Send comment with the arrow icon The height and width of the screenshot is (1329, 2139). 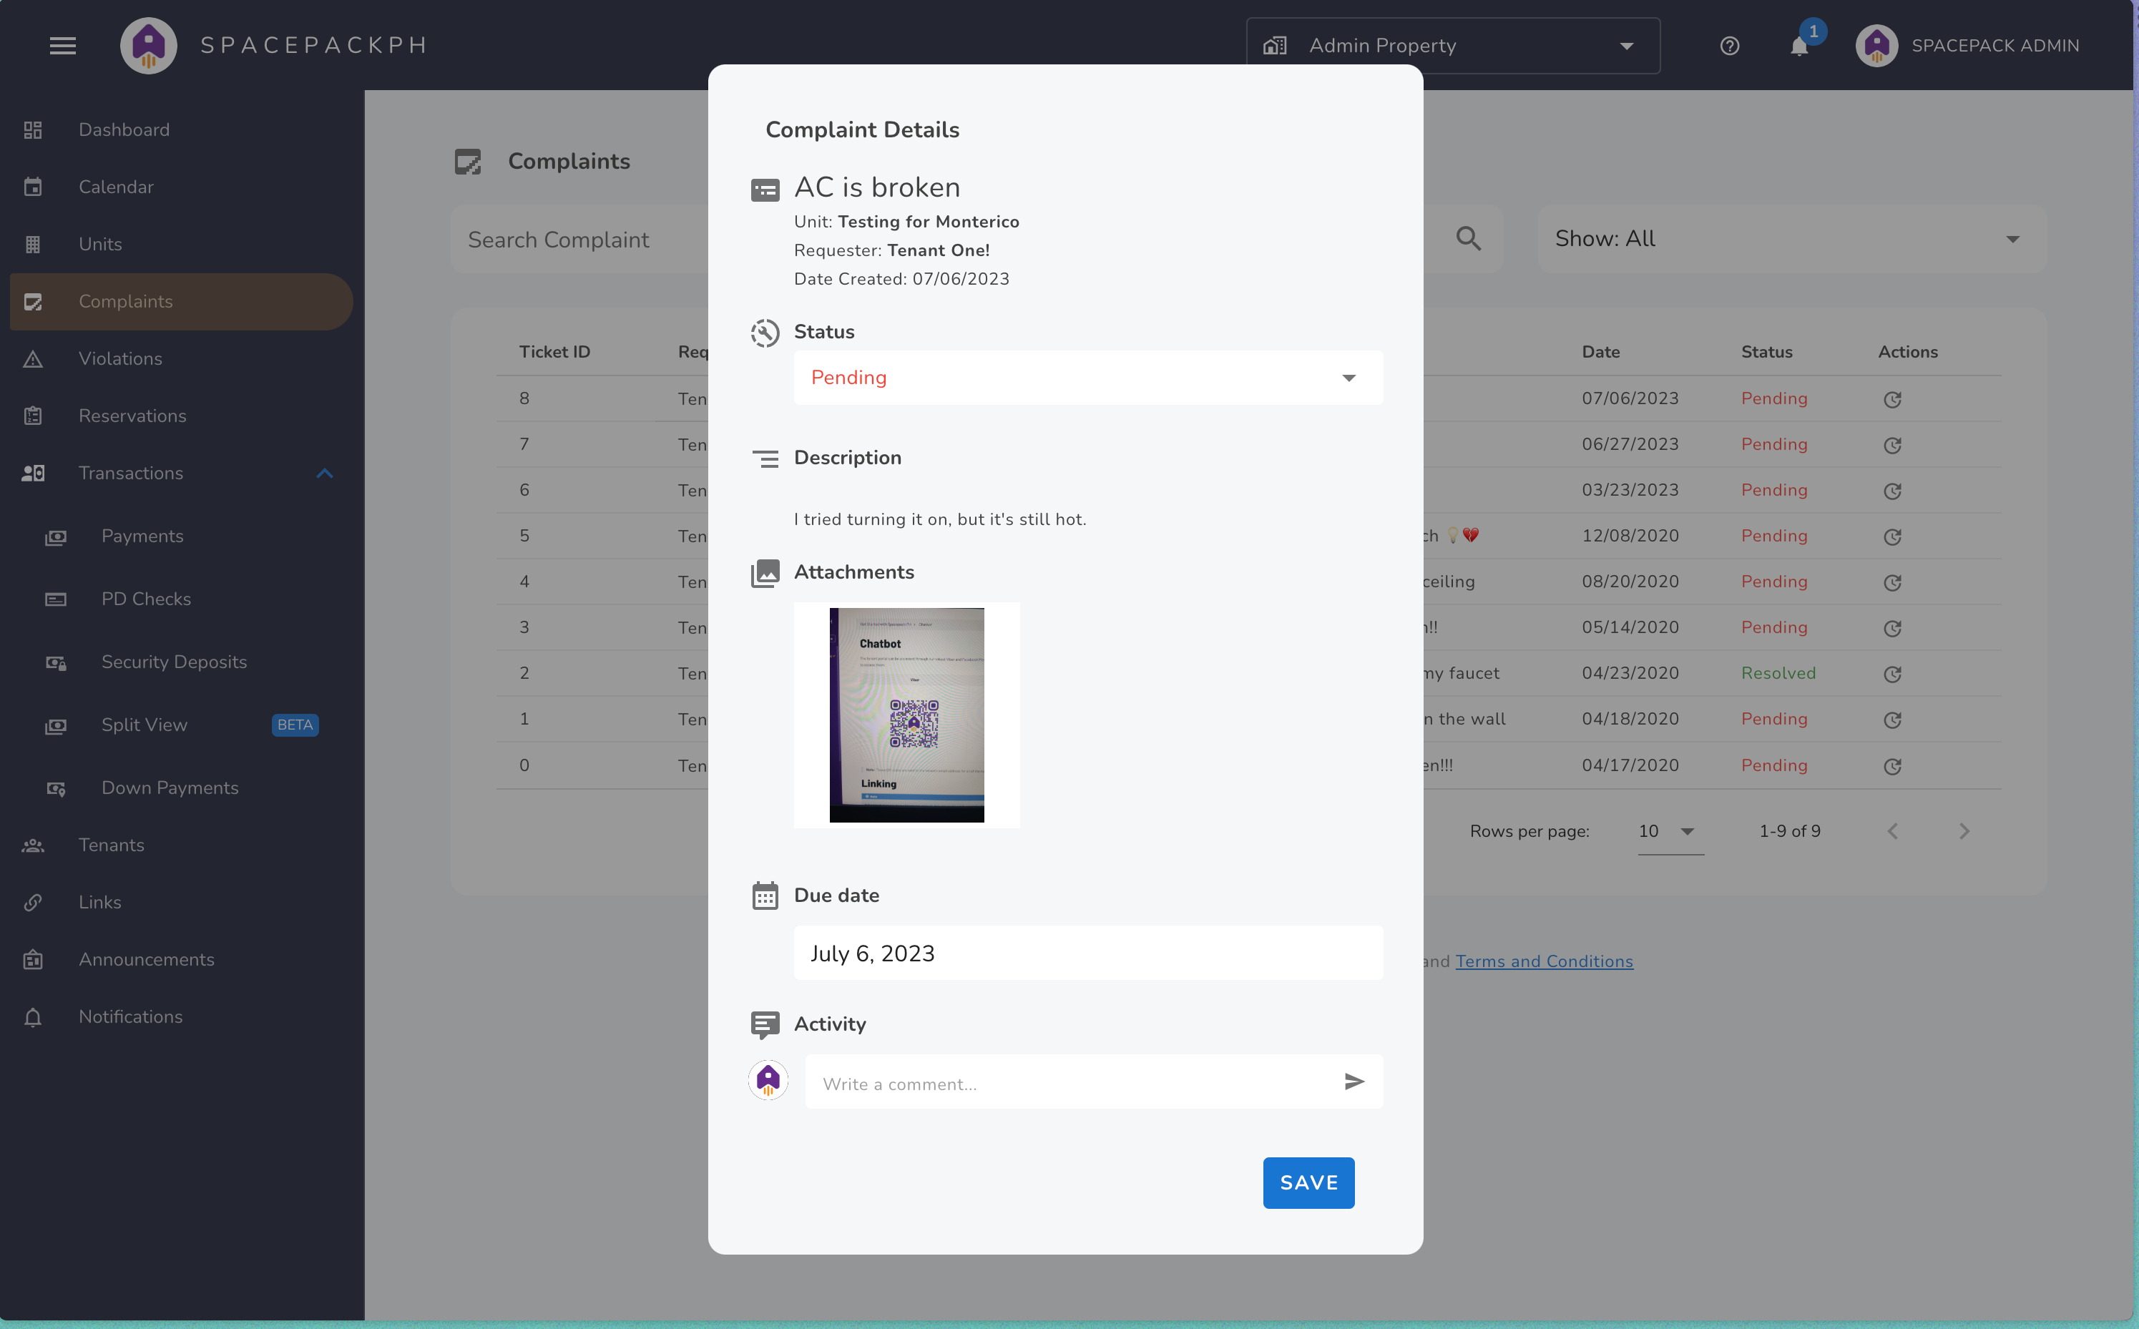(x=1354, y=1081)
